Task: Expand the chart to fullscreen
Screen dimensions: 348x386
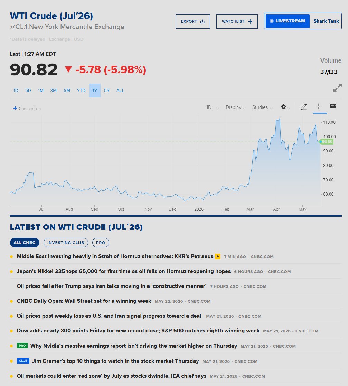Action: [337, 88]
